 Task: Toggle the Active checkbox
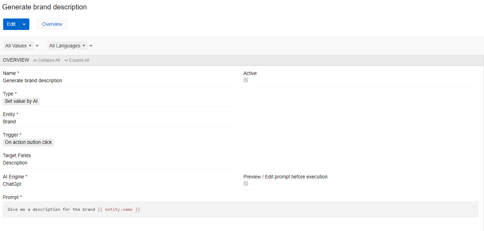click(x=246, y=80)
